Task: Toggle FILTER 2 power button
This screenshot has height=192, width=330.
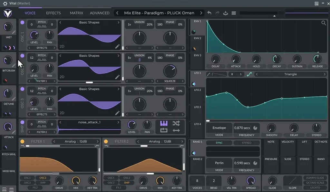Action: (106, 141)
